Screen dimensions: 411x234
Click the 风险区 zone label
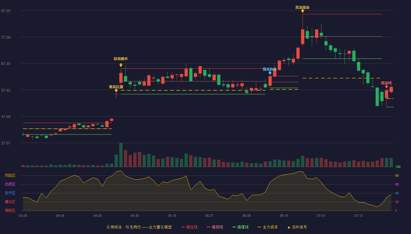pos(10,175)
